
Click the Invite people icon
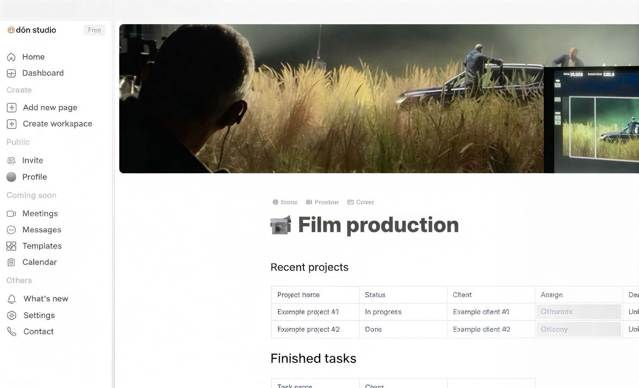tap(11, 161)
